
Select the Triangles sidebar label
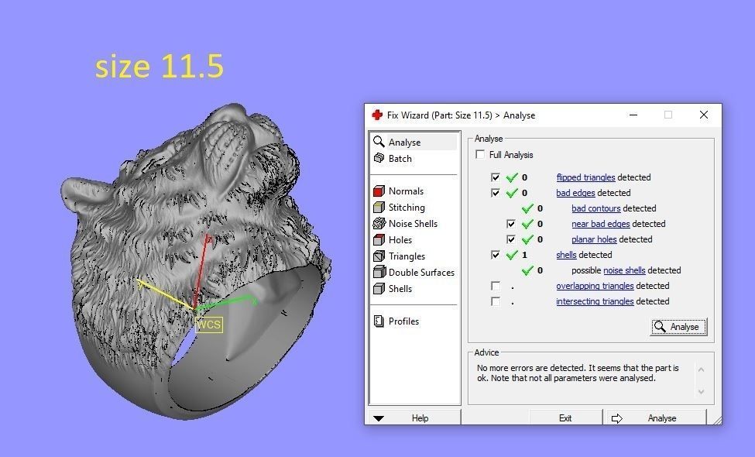click(x=407, y=256)
